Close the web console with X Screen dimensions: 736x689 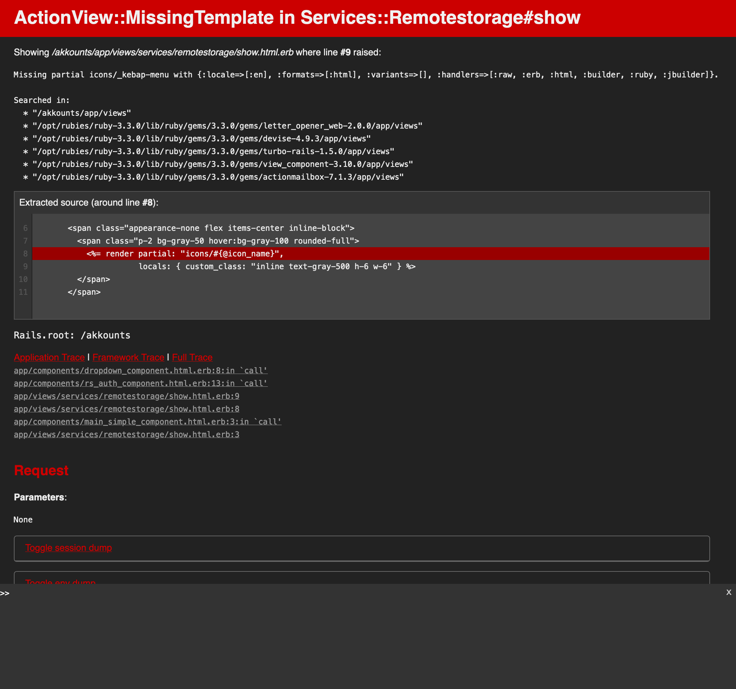tap(729, 592)
